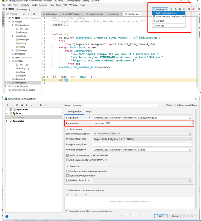Screen dimensions: 201x221
Task: Click the blue Help question mark icon
Action: click(7, 216)
